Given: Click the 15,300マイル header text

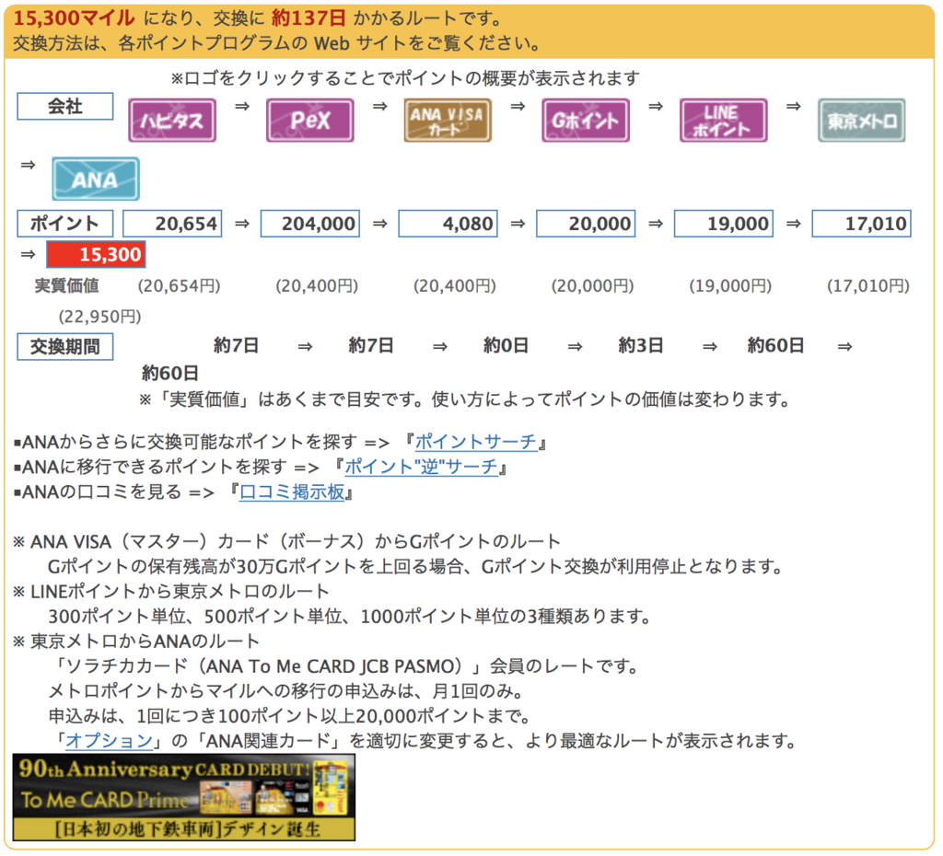Looking at the screenshot, I should click(74, 18).
